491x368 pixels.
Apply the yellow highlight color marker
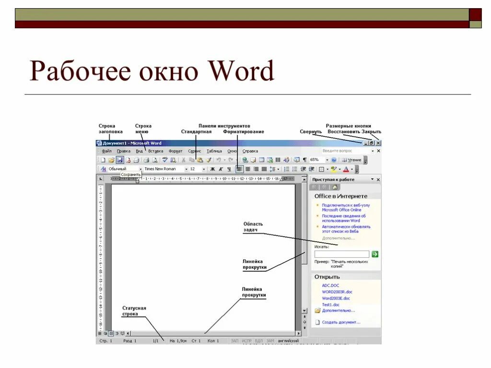coord(334,169)
